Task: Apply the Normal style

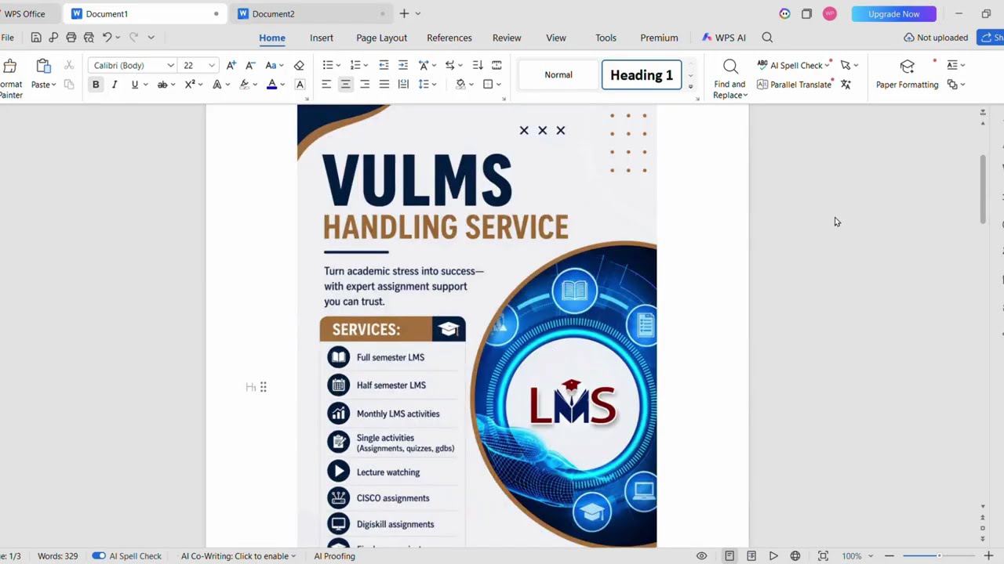Action: [x=558, y=75]
